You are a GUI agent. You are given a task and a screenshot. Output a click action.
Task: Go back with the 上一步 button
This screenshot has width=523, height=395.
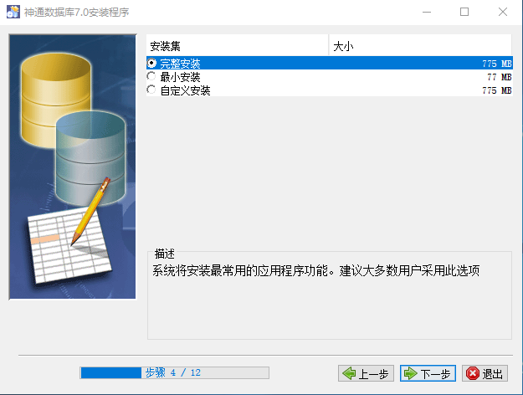pos(366,373)
